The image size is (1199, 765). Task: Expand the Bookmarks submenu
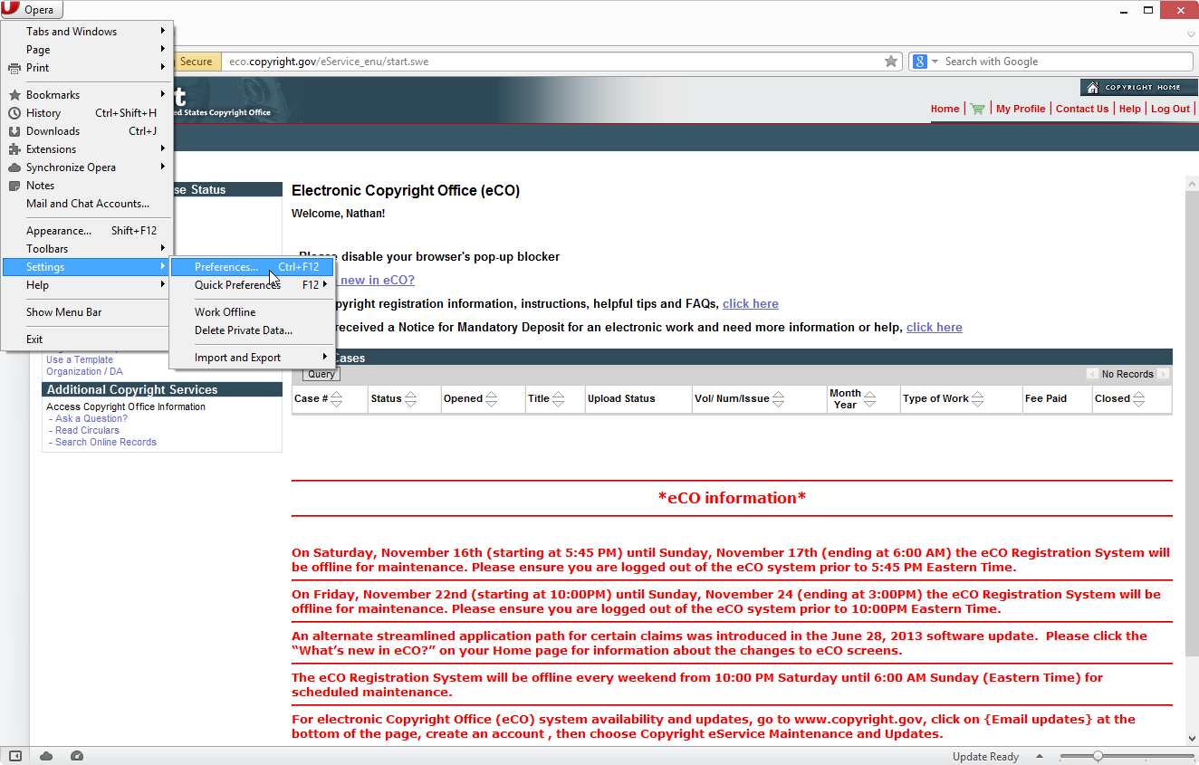87,95
